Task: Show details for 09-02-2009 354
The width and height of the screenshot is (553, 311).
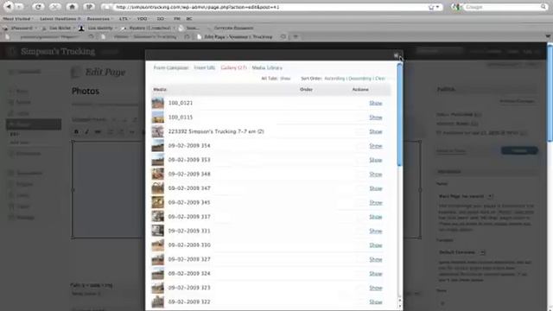Action: (x=376, y=146)
